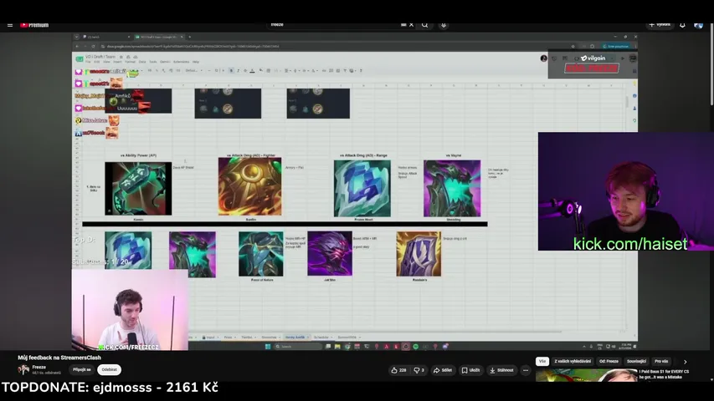Viewport: 714px width, 401px height.
Task: Start voice search with microphone icon
Action: click(444, 25)
